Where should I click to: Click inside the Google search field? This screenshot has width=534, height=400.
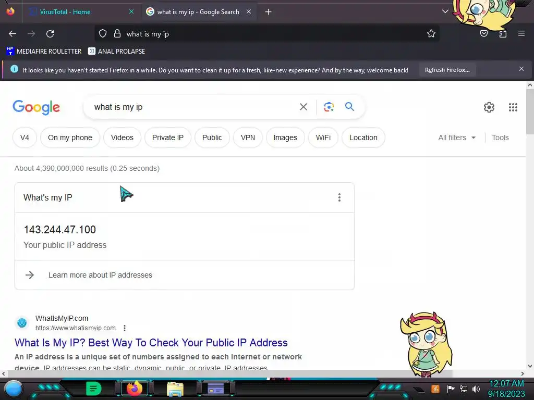click(191, 107)
